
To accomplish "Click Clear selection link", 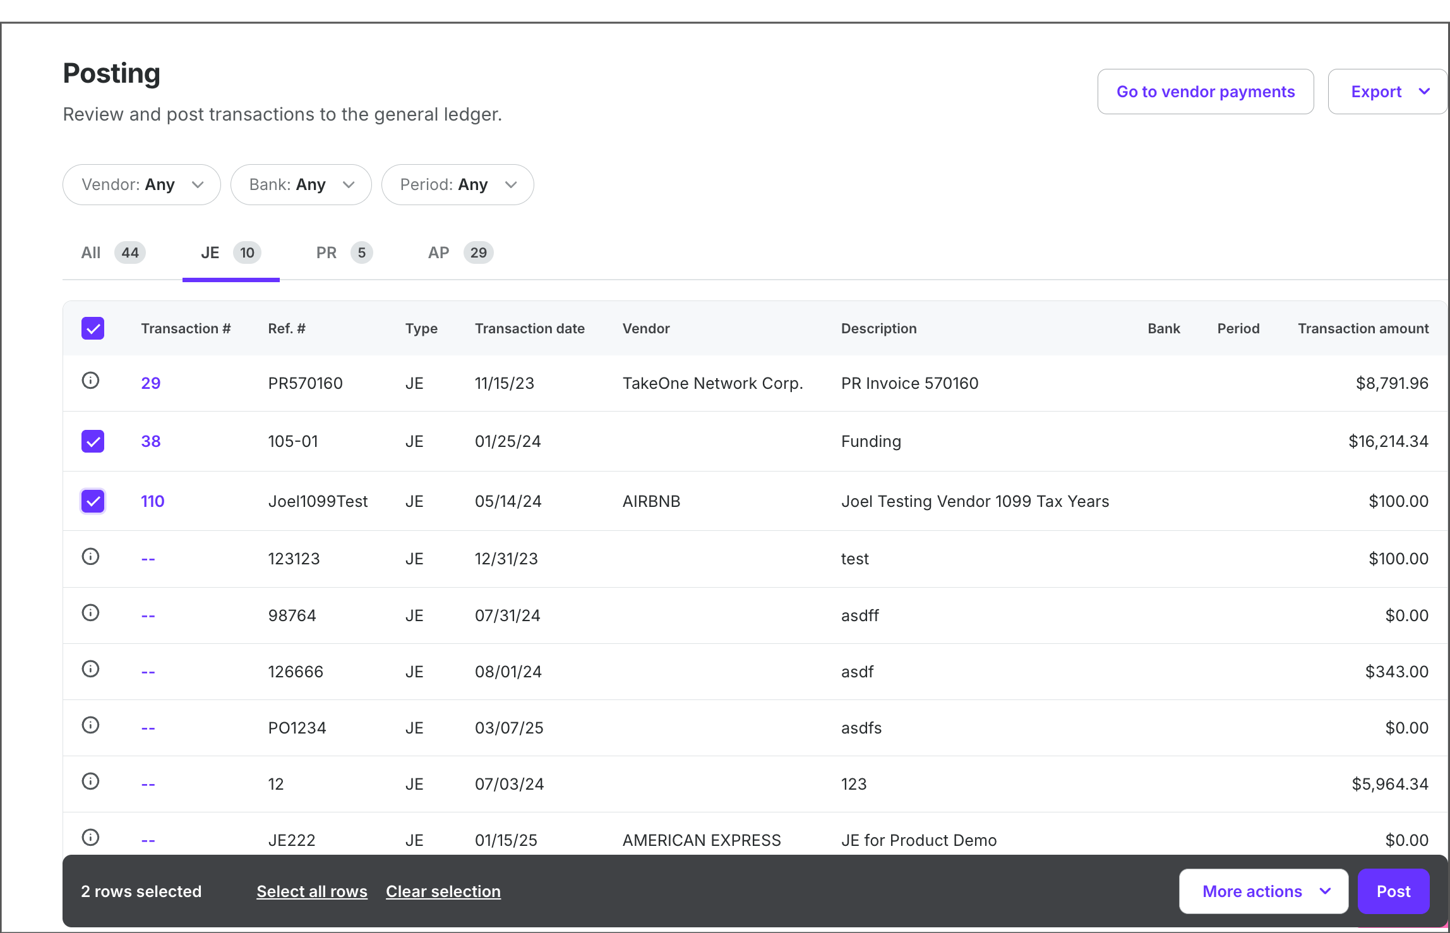I will click(x=443, y=891).
